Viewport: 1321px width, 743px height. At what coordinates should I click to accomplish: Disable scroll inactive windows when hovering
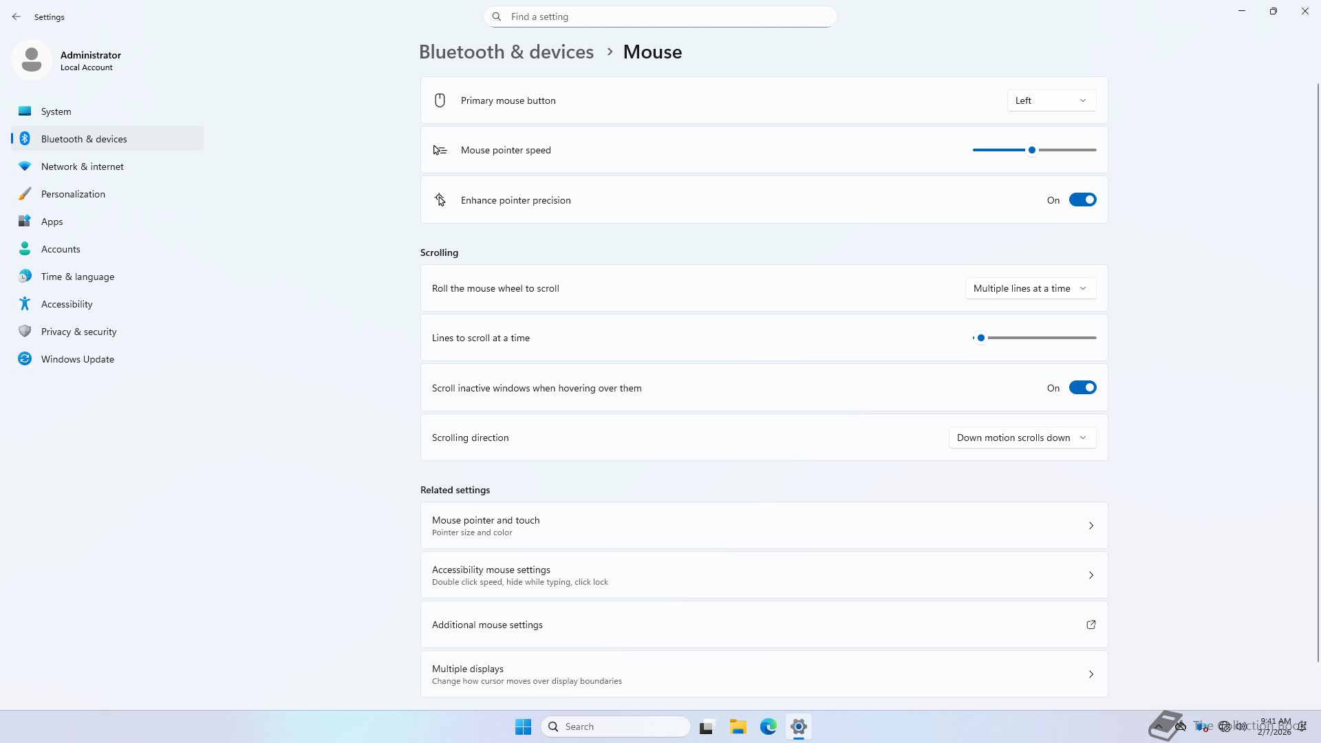click(1082, 388)
